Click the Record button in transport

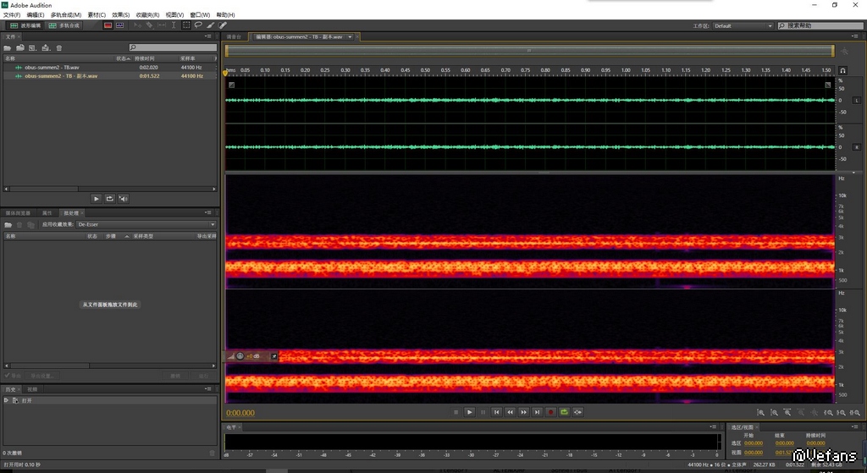550,412
